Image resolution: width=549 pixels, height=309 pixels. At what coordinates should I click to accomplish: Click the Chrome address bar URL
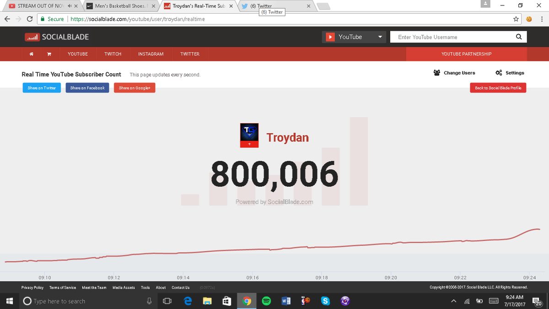point(138,19)
